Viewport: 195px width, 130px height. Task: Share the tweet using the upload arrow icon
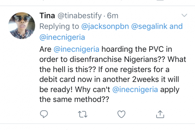pyautogui.click(x=160, y=114)
